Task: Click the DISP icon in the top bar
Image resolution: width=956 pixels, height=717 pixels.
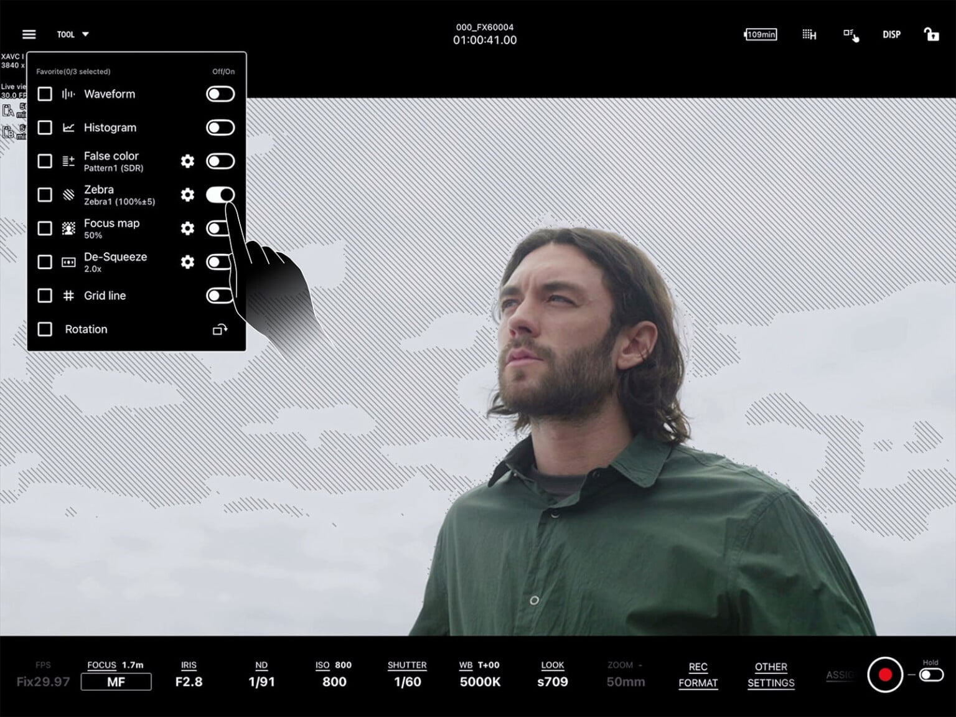Action: [891, 35]
